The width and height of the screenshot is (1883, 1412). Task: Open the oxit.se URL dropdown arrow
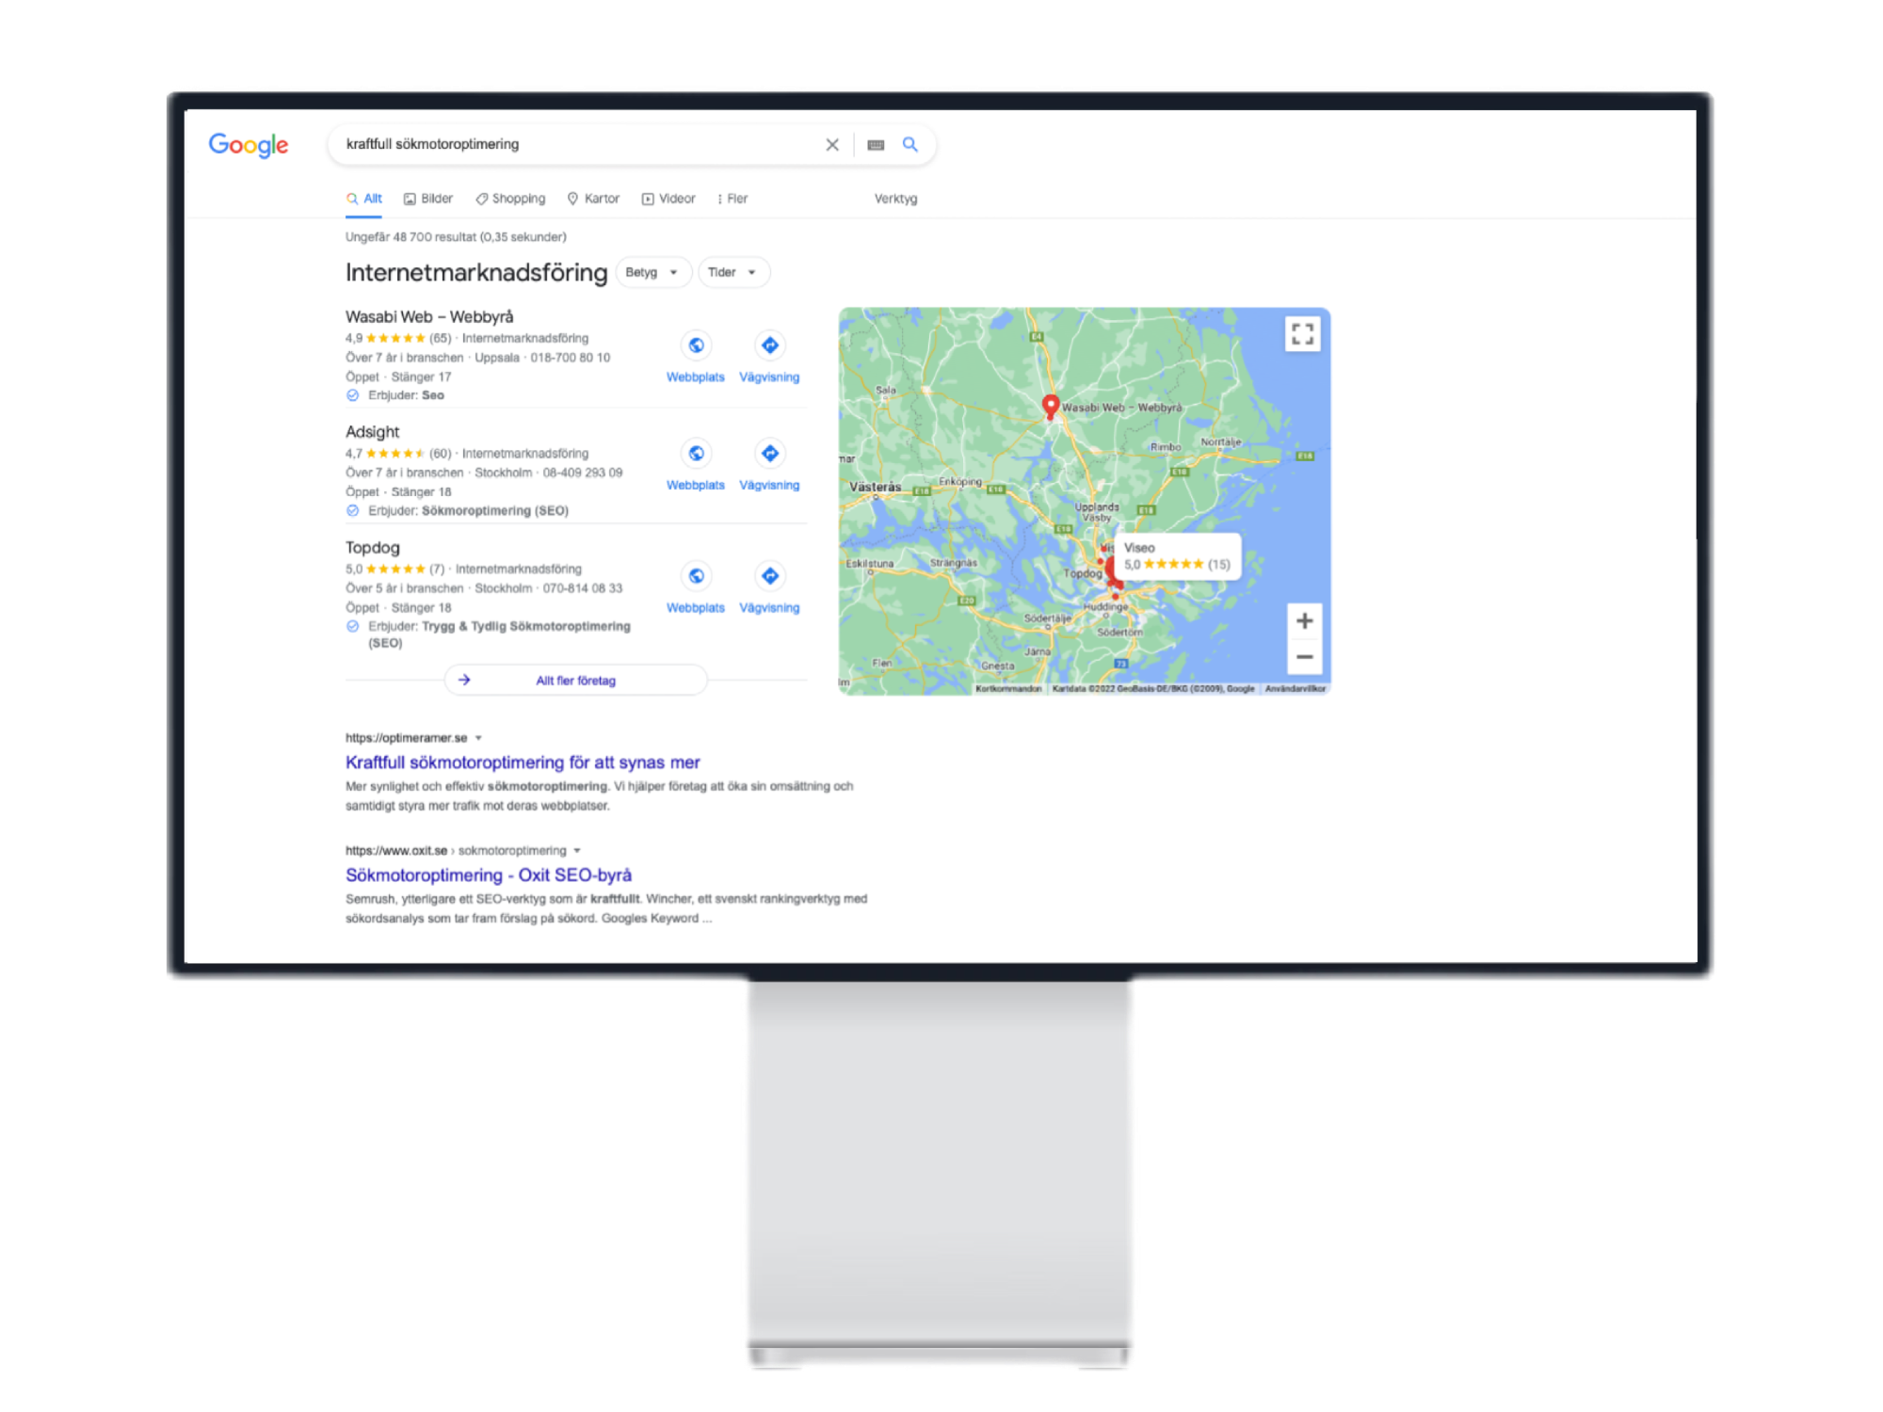point(577,851)
